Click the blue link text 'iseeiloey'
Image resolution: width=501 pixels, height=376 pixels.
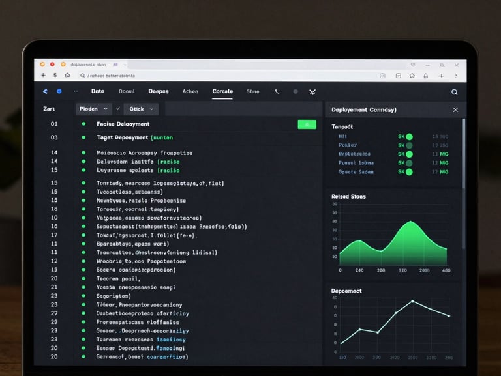(171, 340)
